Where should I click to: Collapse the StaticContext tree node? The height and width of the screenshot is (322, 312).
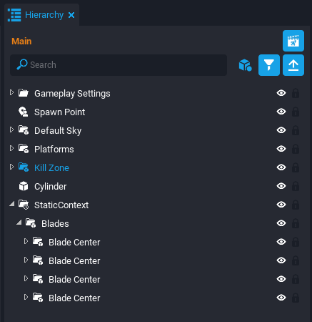tap(11, 204)
